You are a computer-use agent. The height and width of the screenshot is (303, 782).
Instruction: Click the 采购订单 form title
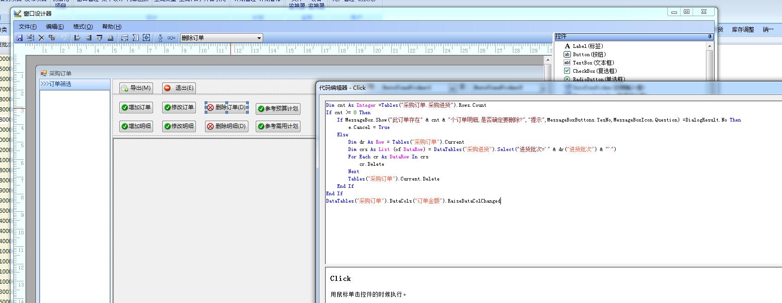60,73
